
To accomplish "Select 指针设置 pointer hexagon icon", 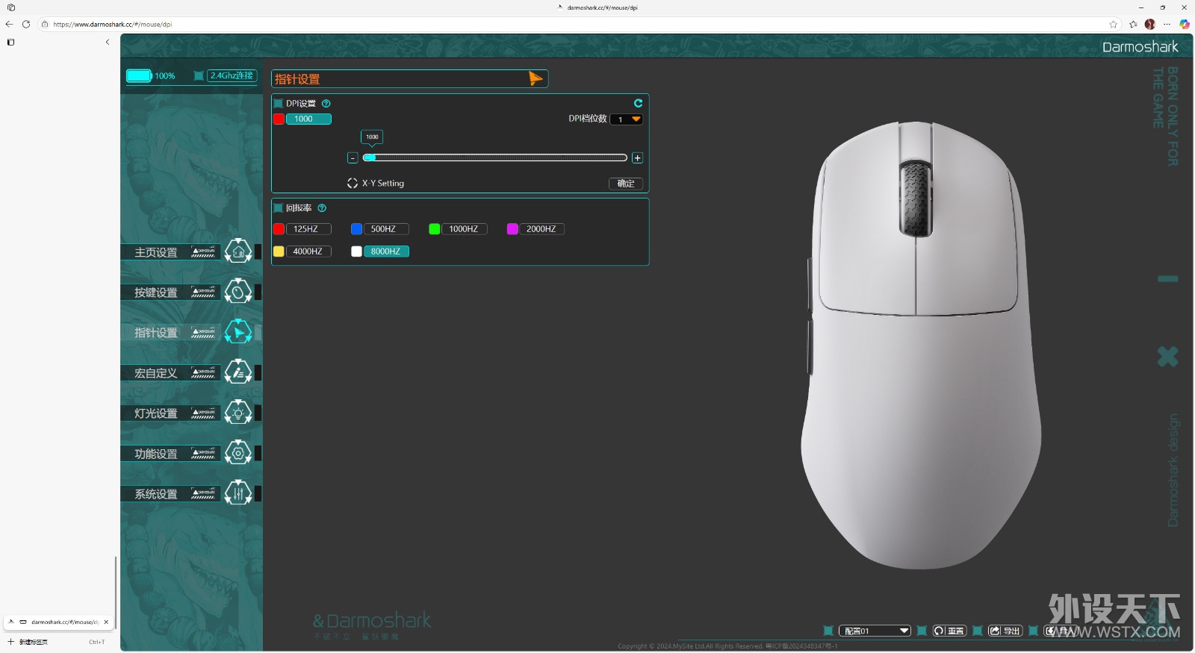I will click(238, 332).
